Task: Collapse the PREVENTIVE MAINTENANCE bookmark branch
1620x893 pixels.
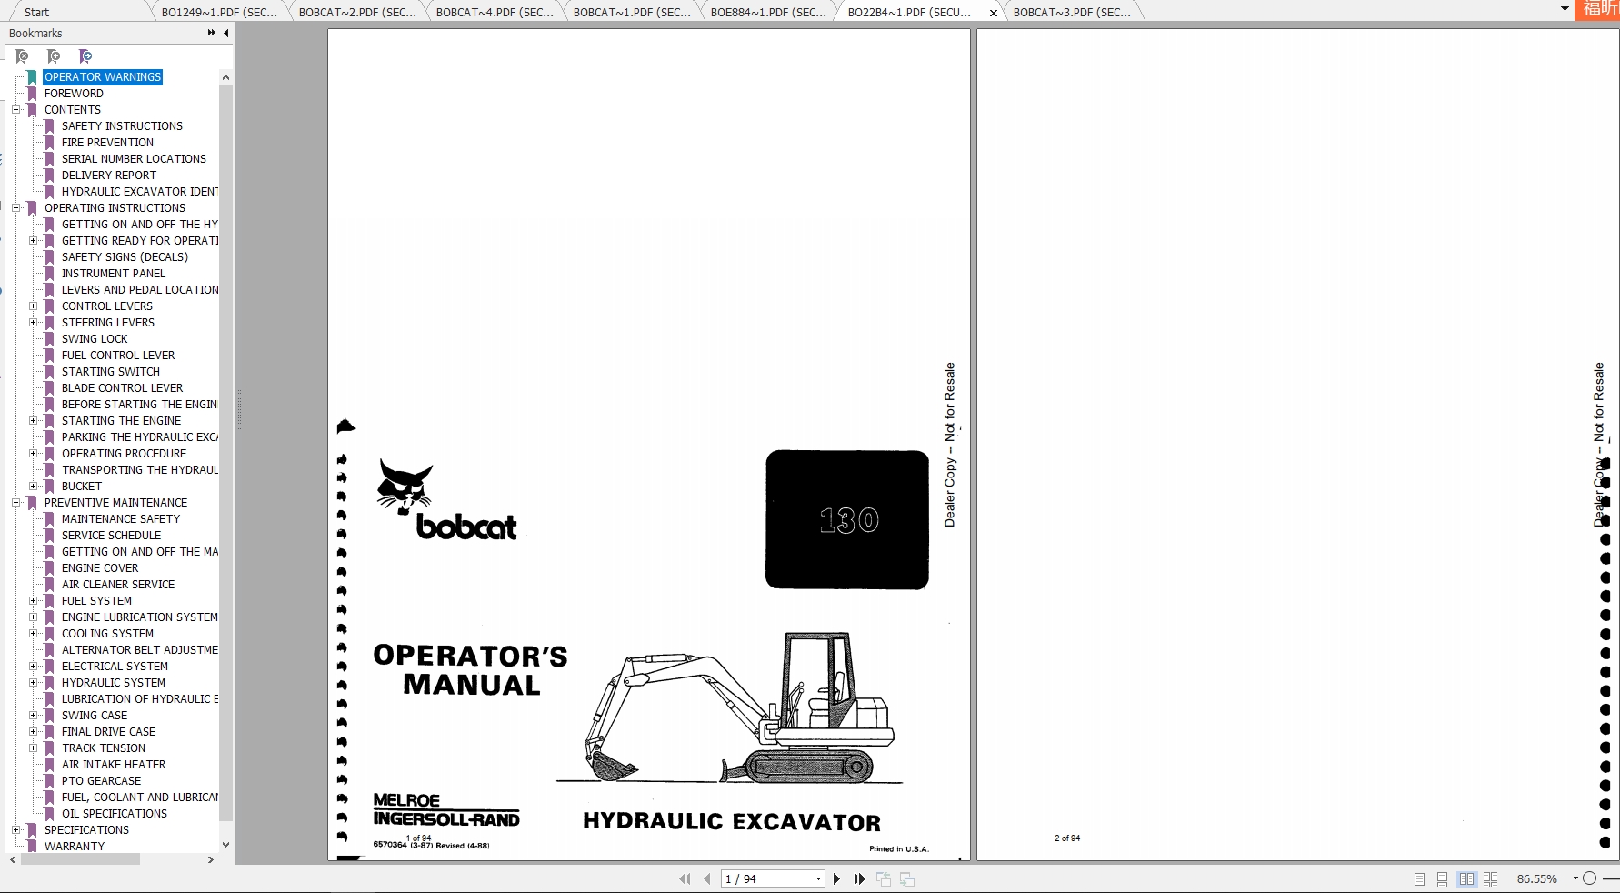Action: [x=15, y=502]
